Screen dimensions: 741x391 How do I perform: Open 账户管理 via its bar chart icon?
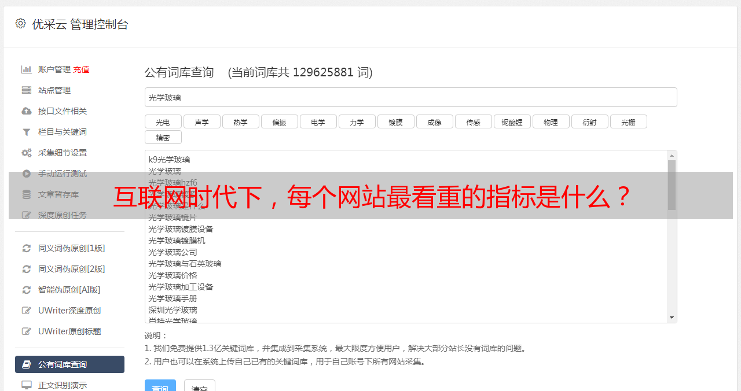click(27, 69)
